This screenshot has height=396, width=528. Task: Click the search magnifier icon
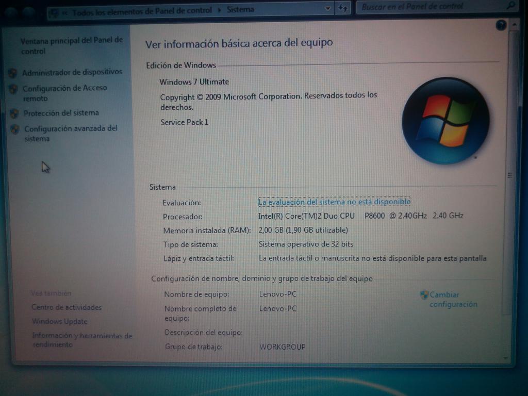point(511,5)
